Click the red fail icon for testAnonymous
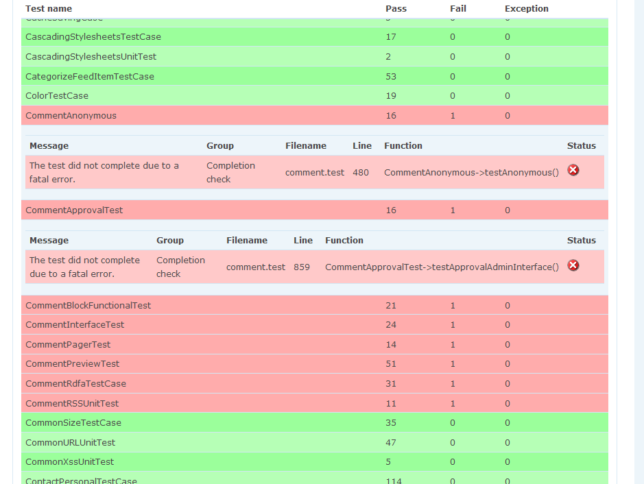This screenshot has height=484, width=644. (573, 170)
